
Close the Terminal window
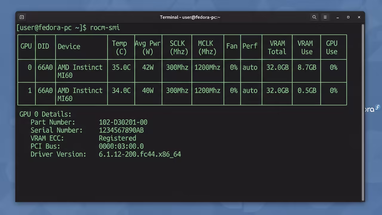click(359, 17)
